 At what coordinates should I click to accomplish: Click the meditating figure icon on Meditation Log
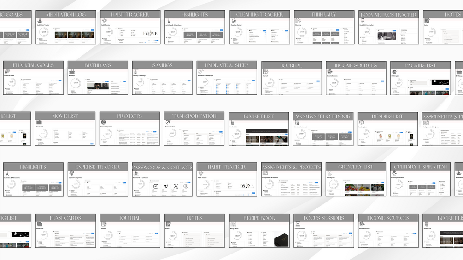tap(40, 21)
